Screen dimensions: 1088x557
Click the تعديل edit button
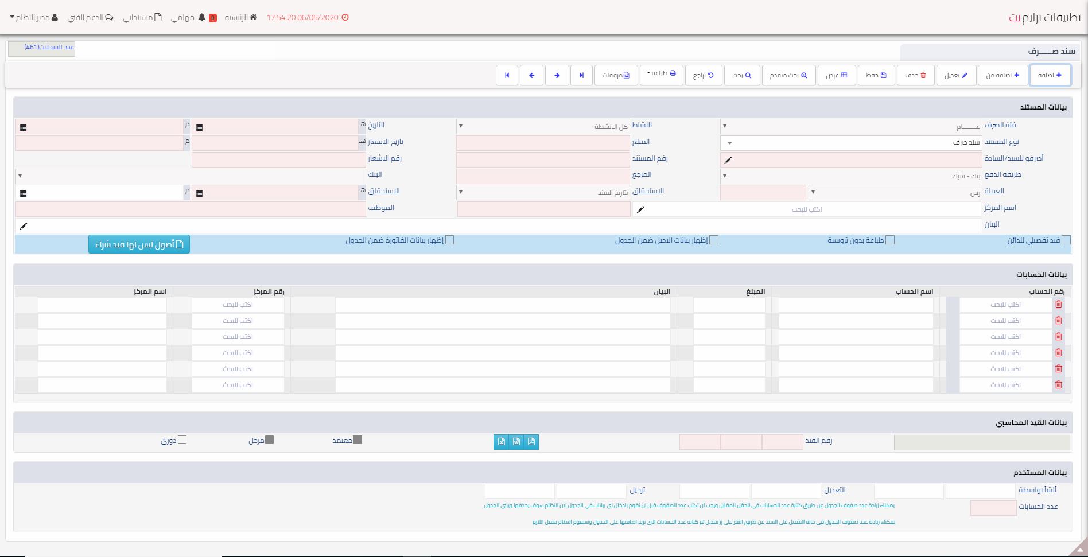point(956,75)
